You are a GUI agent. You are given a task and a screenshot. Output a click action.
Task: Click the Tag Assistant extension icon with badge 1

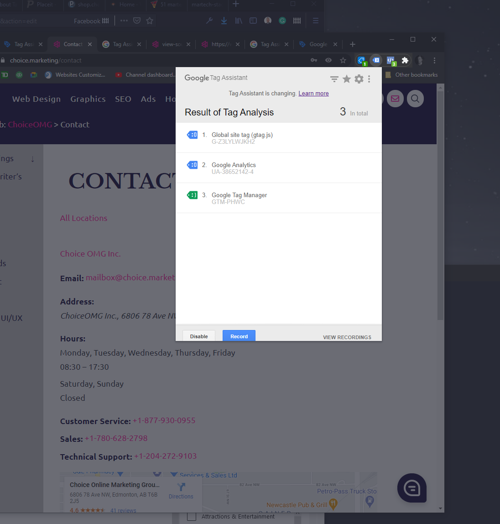[362, 61]
